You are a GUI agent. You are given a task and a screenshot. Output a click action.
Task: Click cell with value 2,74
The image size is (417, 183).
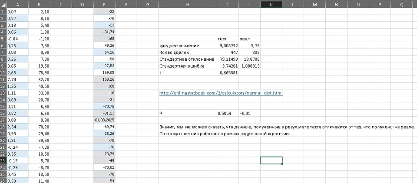[x=17, y=79]
